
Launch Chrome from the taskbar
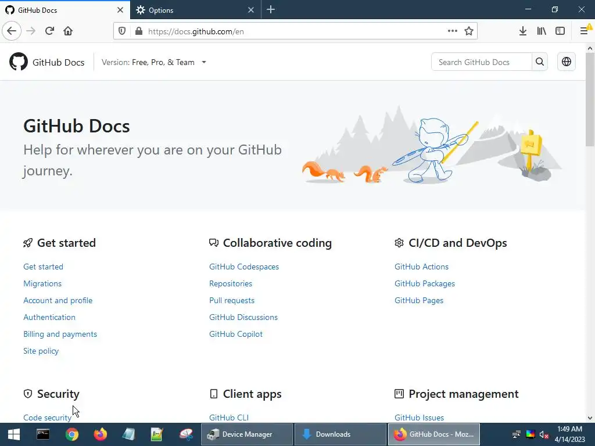71,434
